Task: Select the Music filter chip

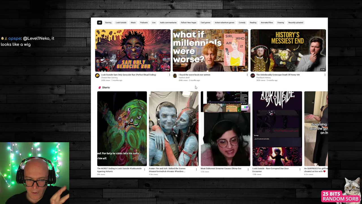Action: point(133,23)
